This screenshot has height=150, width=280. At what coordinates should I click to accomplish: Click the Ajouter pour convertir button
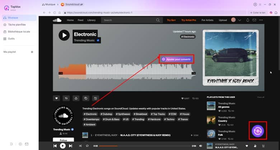(x=176, y=59)
